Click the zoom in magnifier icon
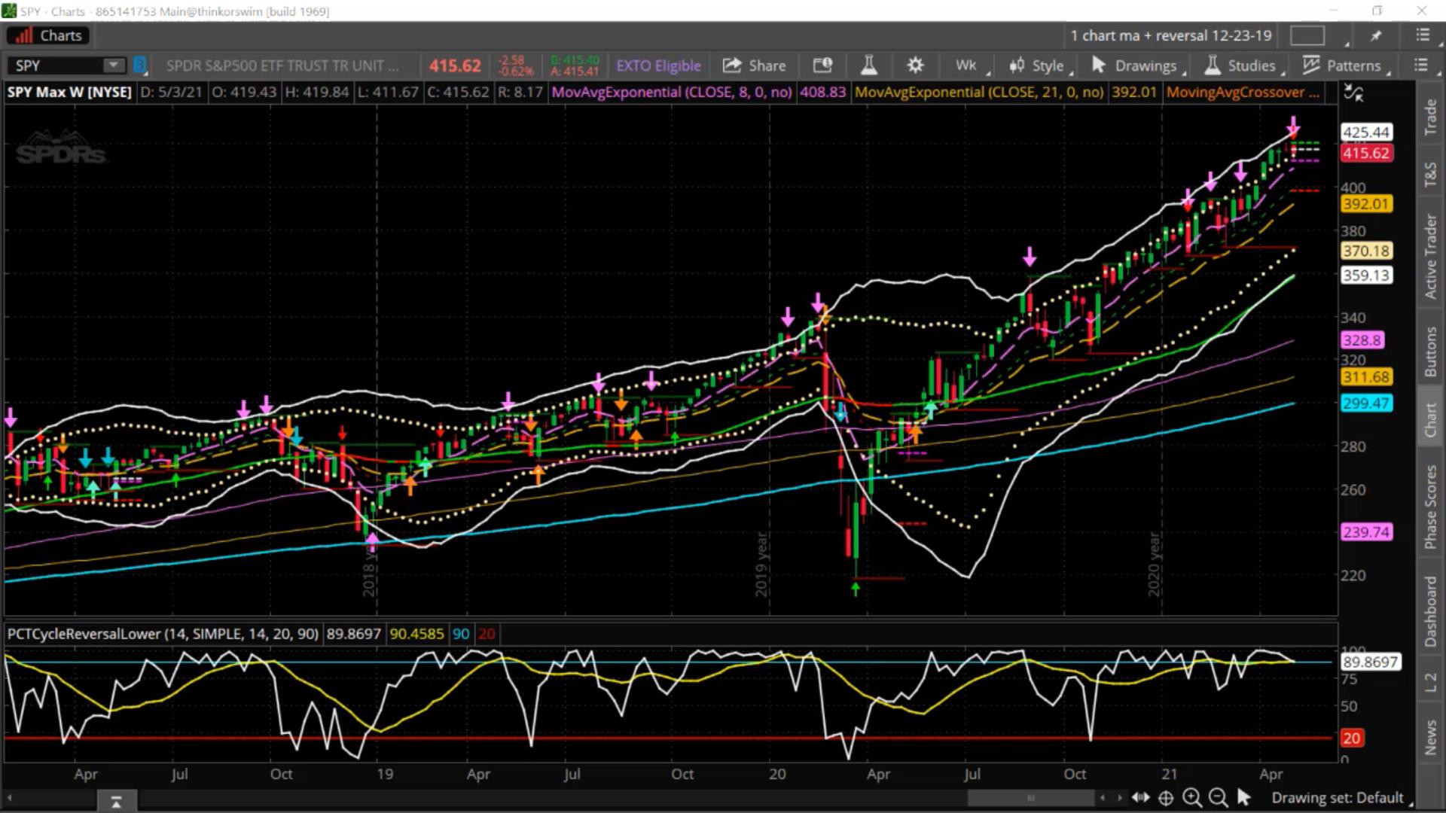 1191,797
